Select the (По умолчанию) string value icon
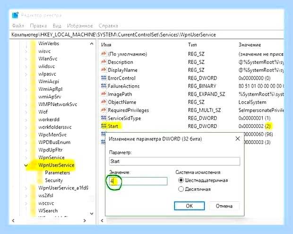The width and height of the screenshot is (293, 234). 103,54
